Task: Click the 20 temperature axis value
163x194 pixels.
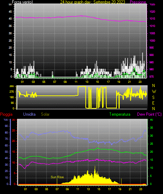Action: (x=151, y=152)
